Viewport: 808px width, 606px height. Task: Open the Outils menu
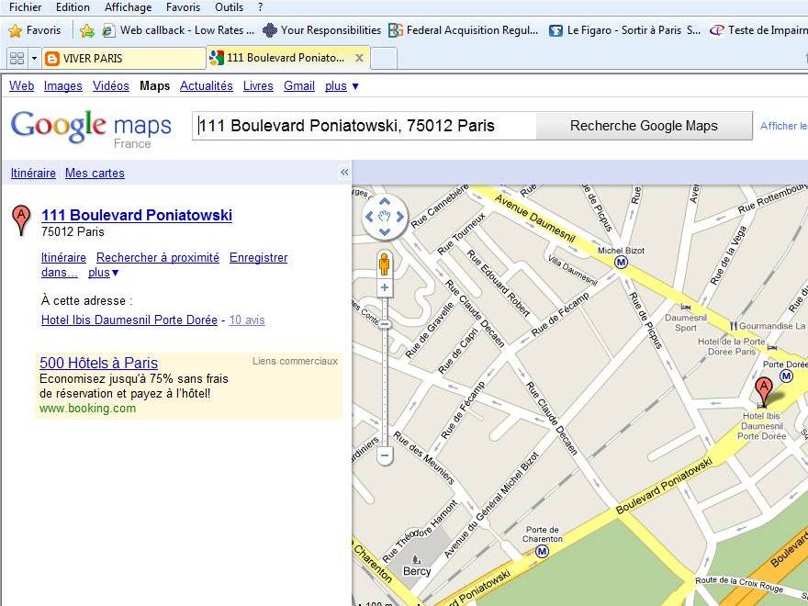[x=229, y=7]
